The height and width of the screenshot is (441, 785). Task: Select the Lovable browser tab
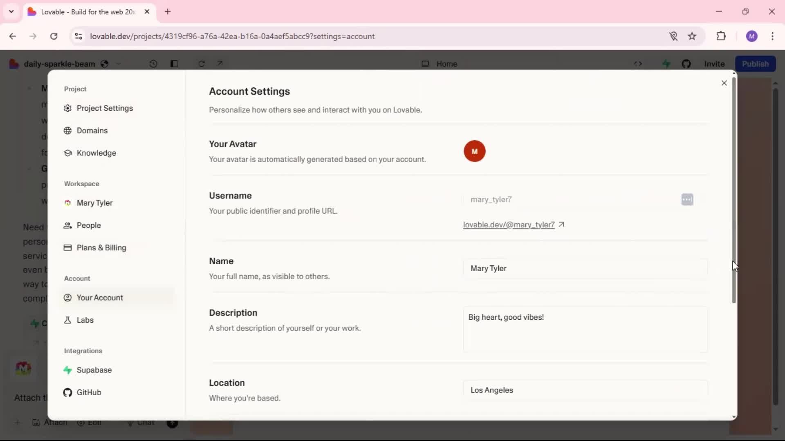pos(89,12)
